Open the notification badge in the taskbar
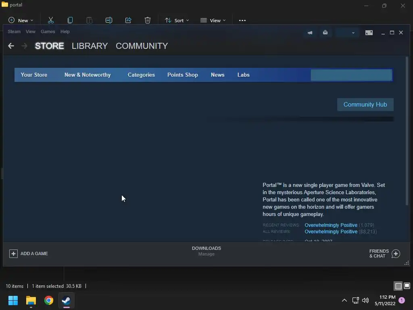The height and width of the screenshot is (310, 413). point(402,300)
